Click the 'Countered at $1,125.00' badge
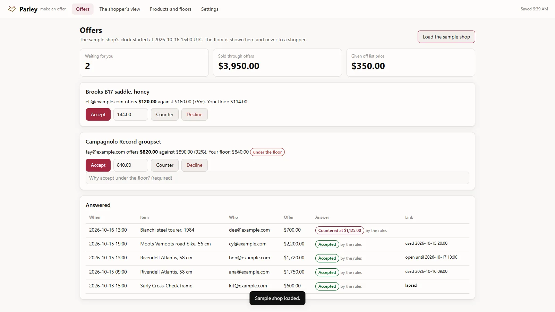This screenshot has width=555, height=312. point(340,231)
